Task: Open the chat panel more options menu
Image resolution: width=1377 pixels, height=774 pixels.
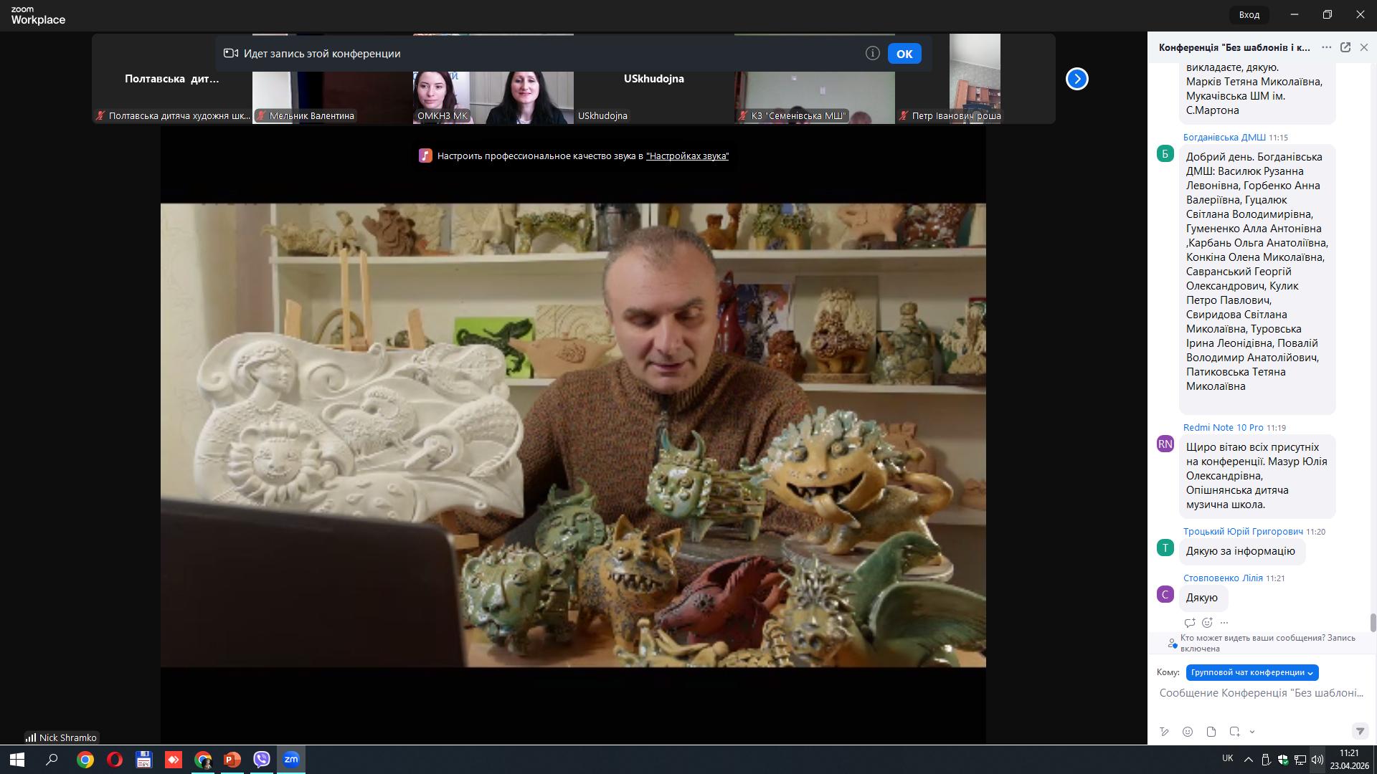Action: [1326, 47]
